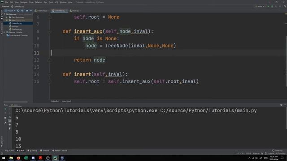Toggle code folding at line 14
The width and height of the screenshot is (287, 161).
[49, 74]
